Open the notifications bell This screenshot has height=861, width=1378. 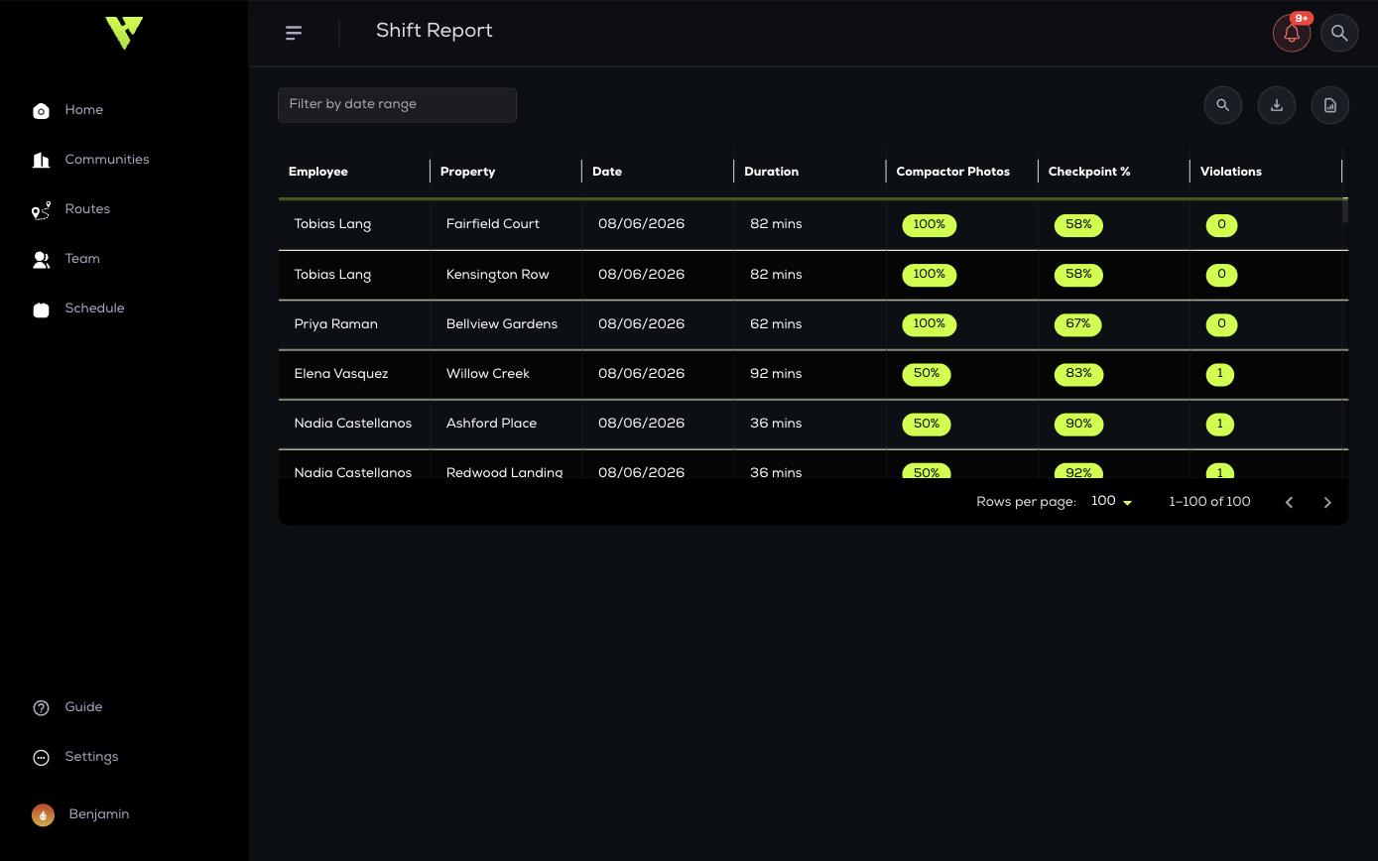click(x=1292, y=33)
